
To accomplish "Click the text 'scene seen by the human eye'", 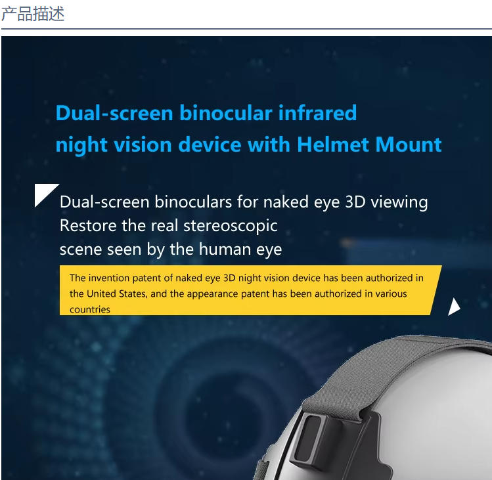I will pos(171,250).
